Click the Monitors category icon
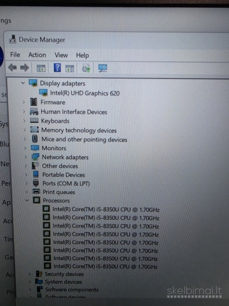 (35, 148)
